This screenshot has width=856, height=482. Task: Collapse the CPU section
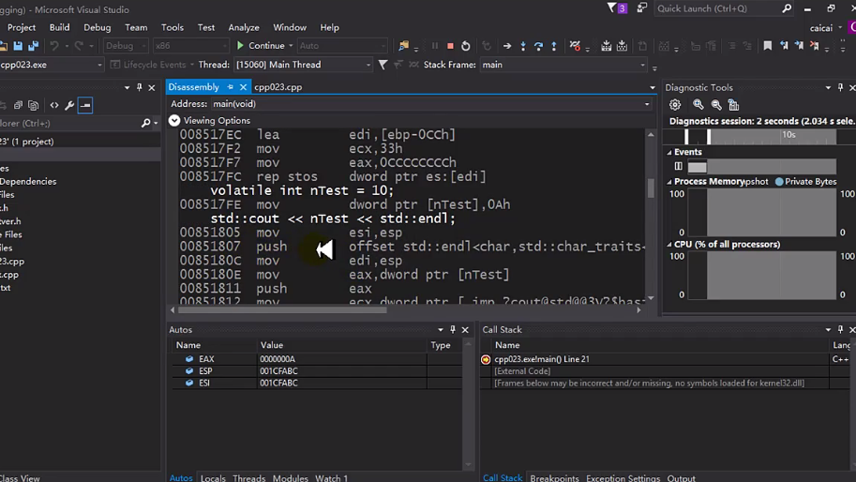669,245
